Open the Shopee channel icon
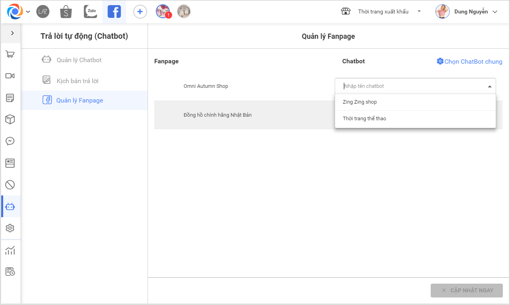This screenshot has width=510, height=305. 66,12
